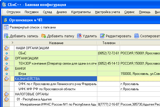160x107 pixels.
Task: Click address cell Россия,385730,Адыгея
Action: (140, 104)
